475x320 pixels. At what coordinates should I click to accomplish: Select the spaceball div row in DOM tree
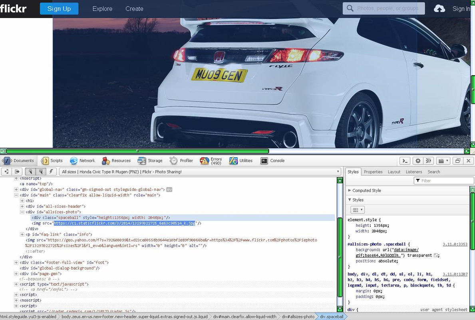[x=183, y=218]
